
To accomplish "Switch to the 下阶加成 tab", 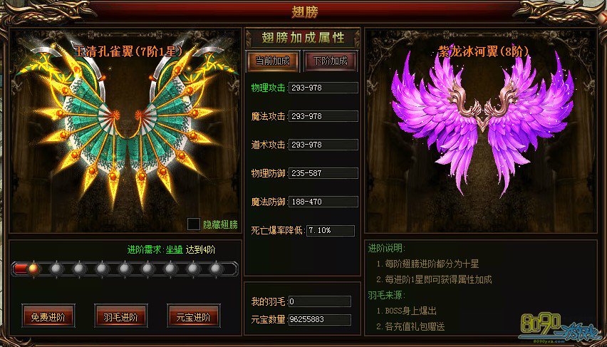I will coord(330,61).
